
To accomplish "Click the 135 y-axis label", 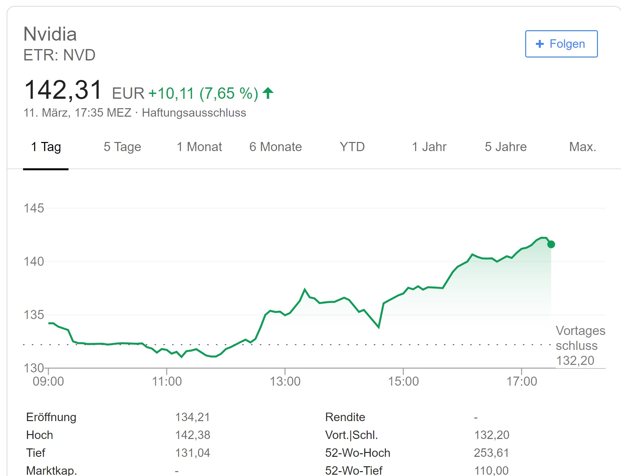I will pyautogui.click(x=34, y=315).
